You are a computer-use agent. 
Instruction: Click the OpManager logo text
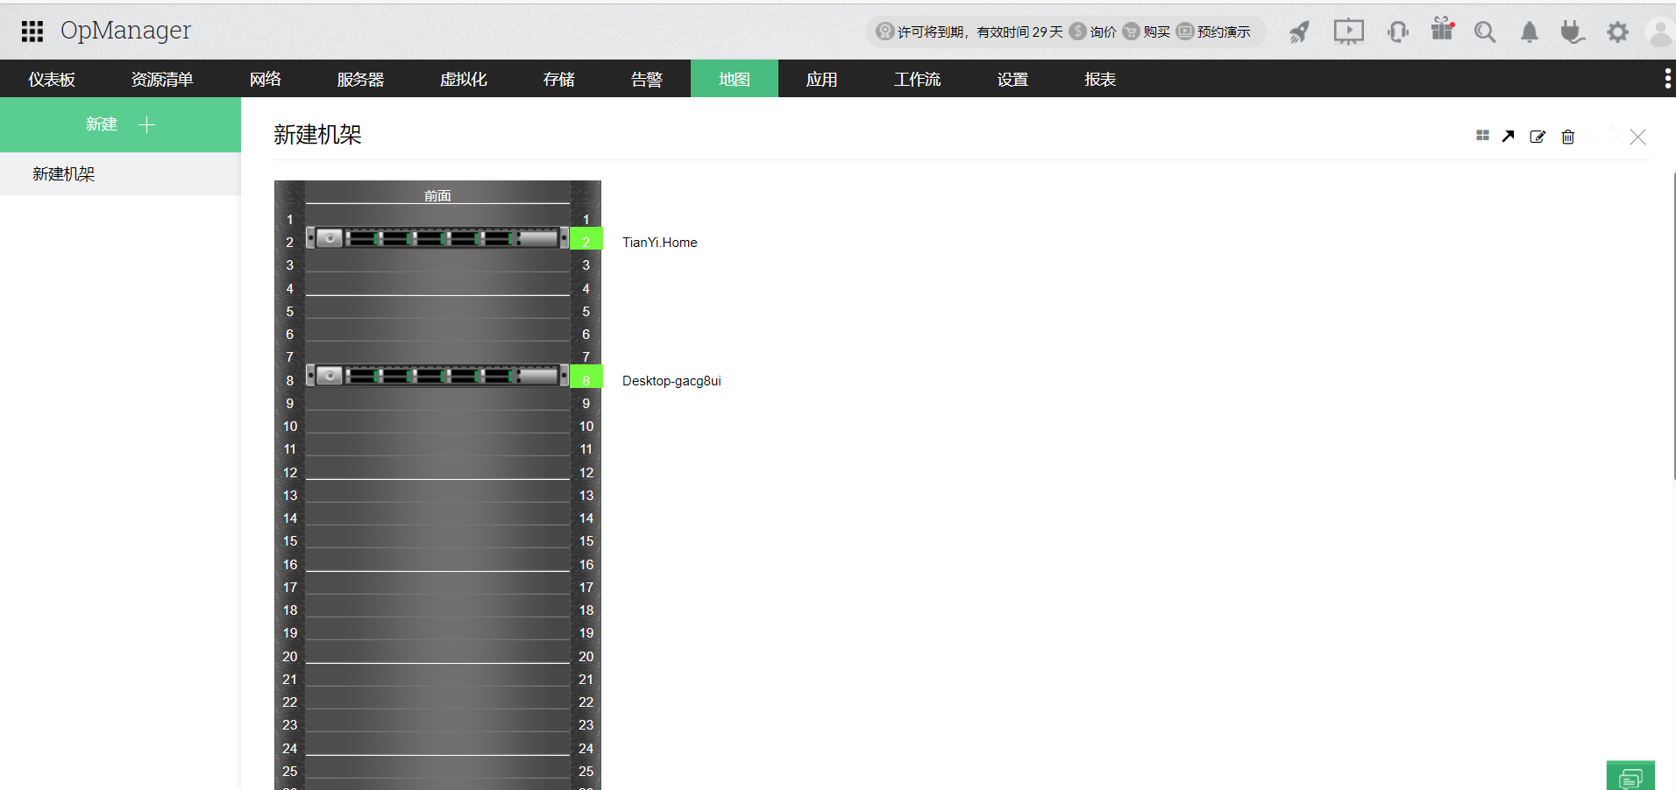[125, 30]
